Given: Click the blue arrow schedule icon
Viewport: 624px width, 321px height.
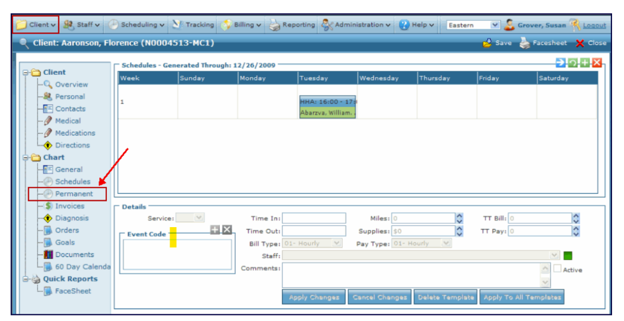Looking at the screenshot, I should point(561,63).
